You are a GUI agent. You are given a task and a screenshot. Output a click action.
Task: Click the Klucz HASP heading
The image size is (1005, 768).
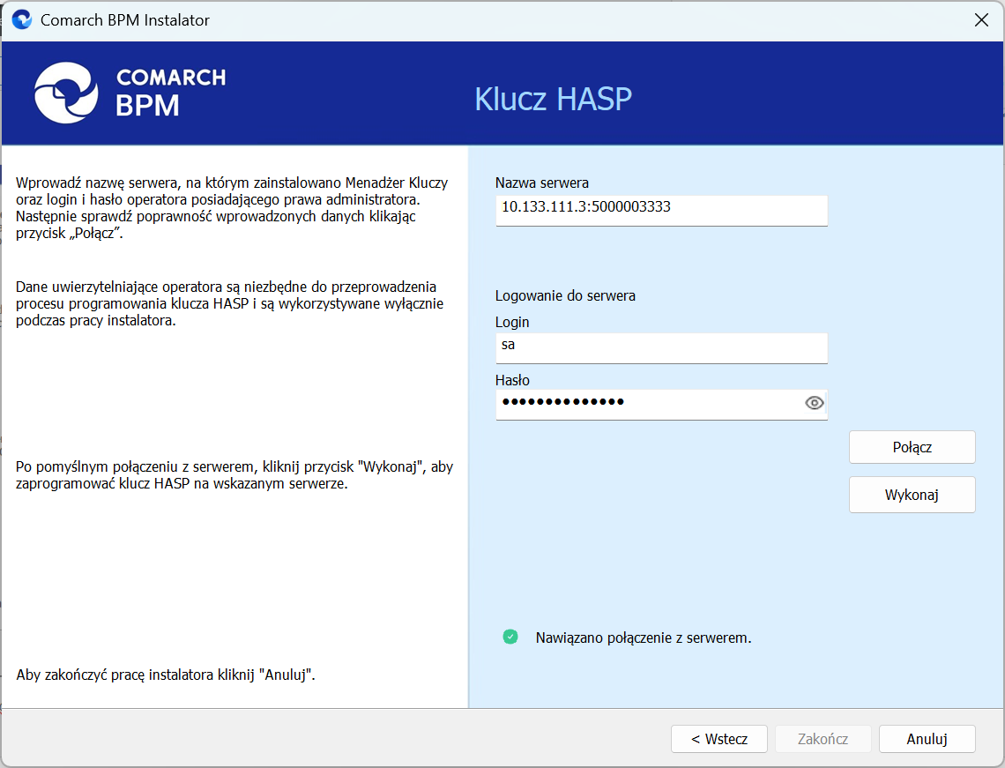pos(553,99)
